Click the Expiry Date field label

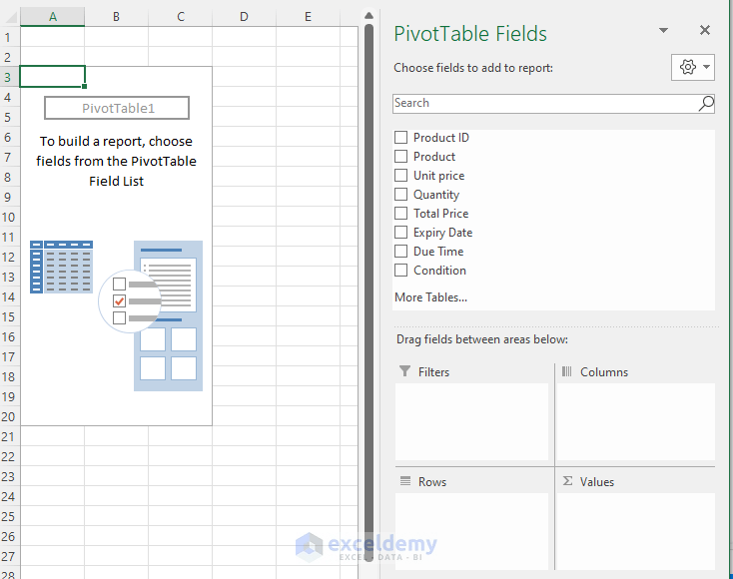[442, 233]
